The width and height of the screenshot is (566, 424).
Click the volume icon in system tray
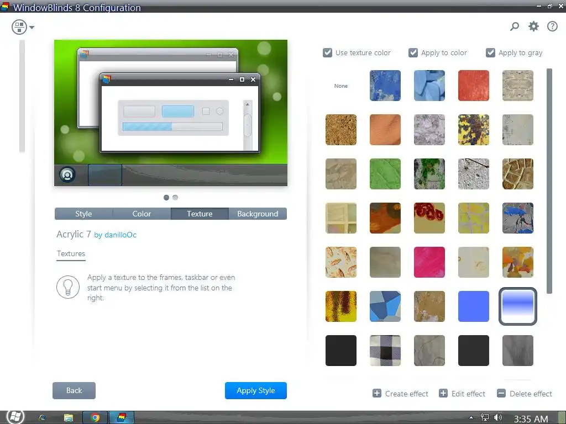tap(498, 417)
